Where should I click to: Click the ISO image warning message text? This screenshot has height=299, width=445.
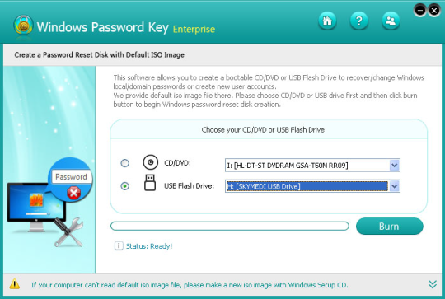(x=190, y=284)
